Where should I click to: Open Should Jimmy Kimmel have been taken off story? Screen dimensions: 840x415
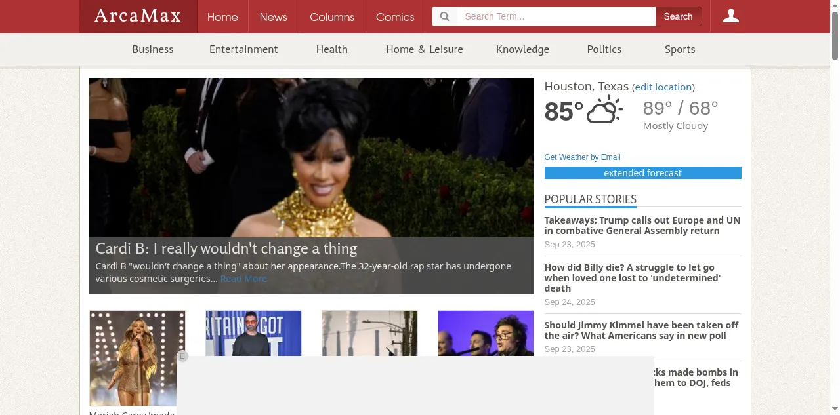tap(641, 330)
